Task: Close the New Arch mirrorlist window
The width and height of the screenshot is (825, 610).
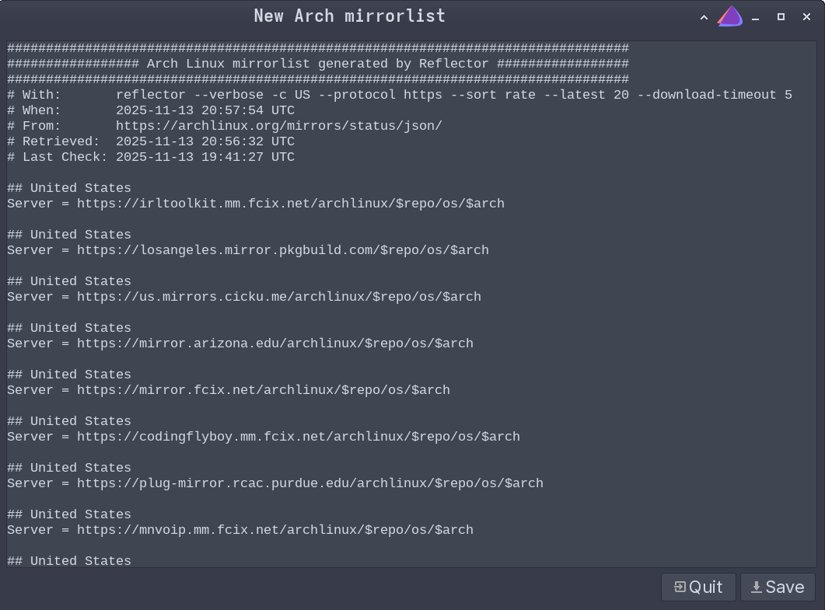Action: (x=806, y=17)
